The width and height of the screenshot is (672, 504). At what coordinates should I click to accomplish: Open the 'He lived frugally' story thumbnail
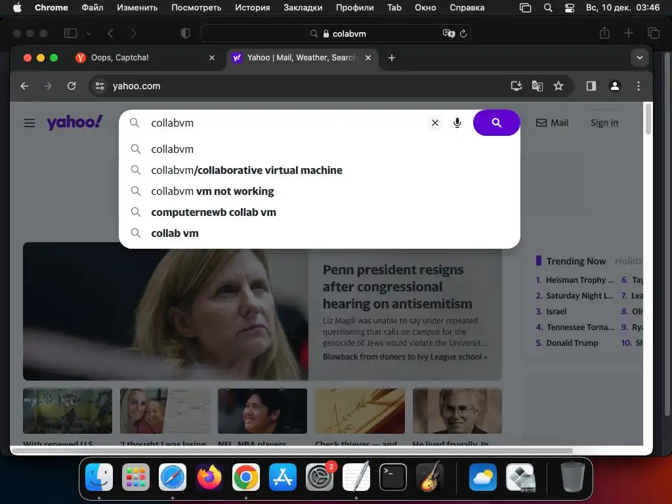click(x=457, y=411)
